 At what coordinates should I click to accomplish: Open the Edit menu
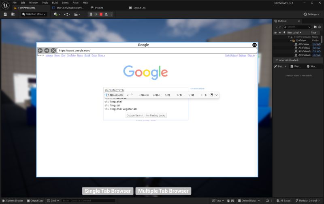(x=23, y=3)
